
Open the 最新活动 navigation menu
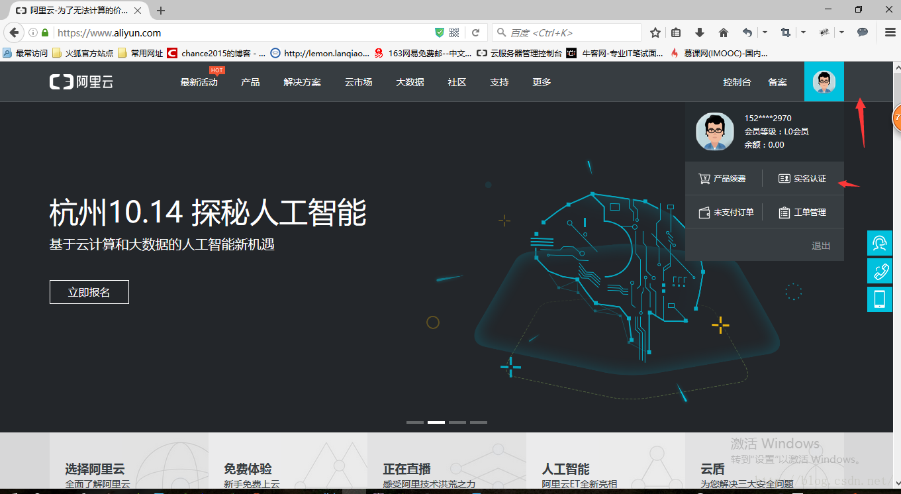199,82
